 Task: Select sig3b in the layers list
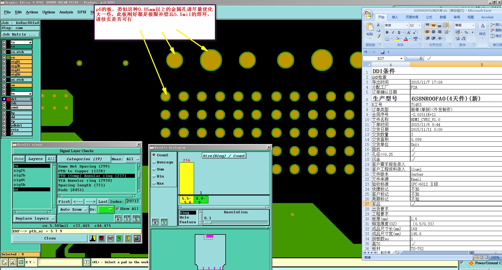(20, 175)
